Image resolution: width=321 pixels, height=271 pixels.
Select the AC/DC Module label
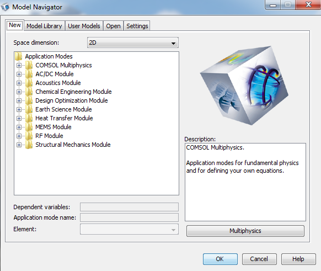(55, 74)
